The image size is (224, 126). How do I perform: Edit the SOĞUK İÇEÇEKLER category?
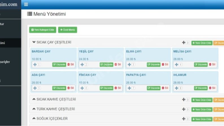click(x=219, y=119)
